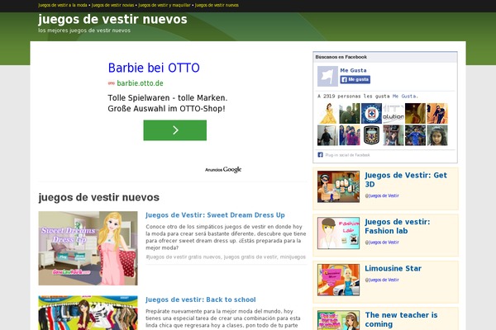
Task: Click the site title 'juegos de vestir nuevos' header
Action: (112, 20)
